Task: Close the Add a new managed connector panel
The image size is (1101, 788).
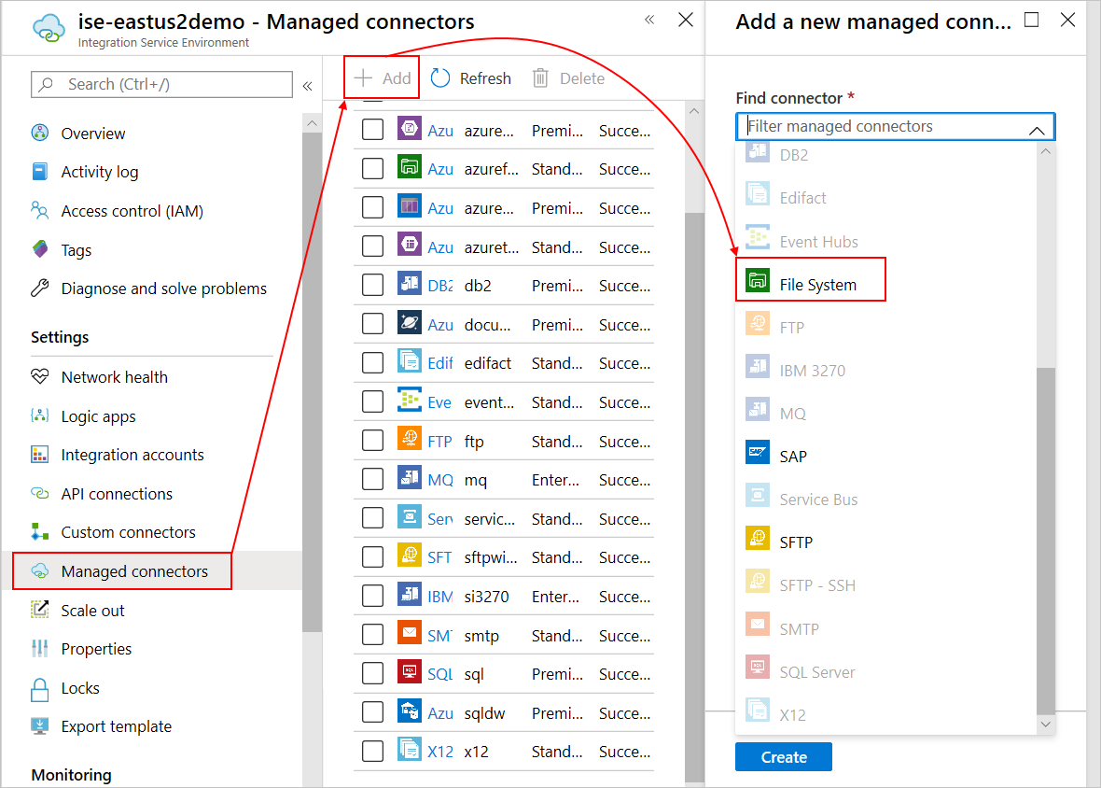Action: click(x=1067, y=20)
